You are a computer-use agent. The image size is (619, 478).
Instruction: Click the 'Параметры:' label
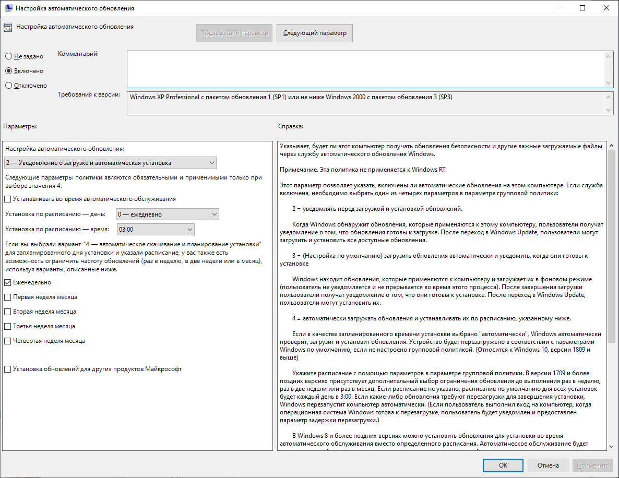point(20,126)
